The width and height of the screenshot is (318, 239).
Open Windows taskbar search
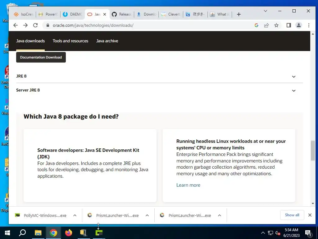coord(22,233)
